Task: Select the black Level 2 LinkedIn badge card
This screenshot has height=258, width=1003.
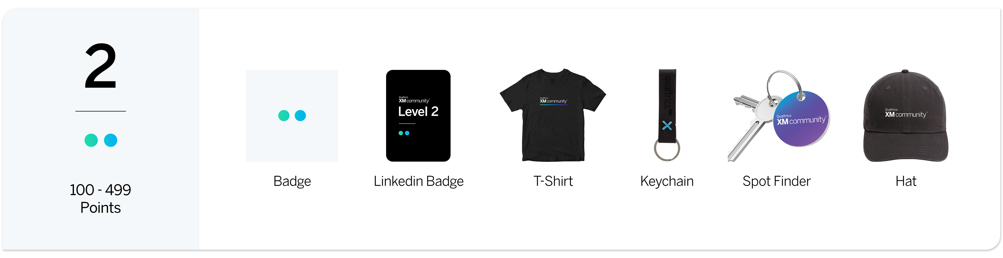Action: [418, 116]
